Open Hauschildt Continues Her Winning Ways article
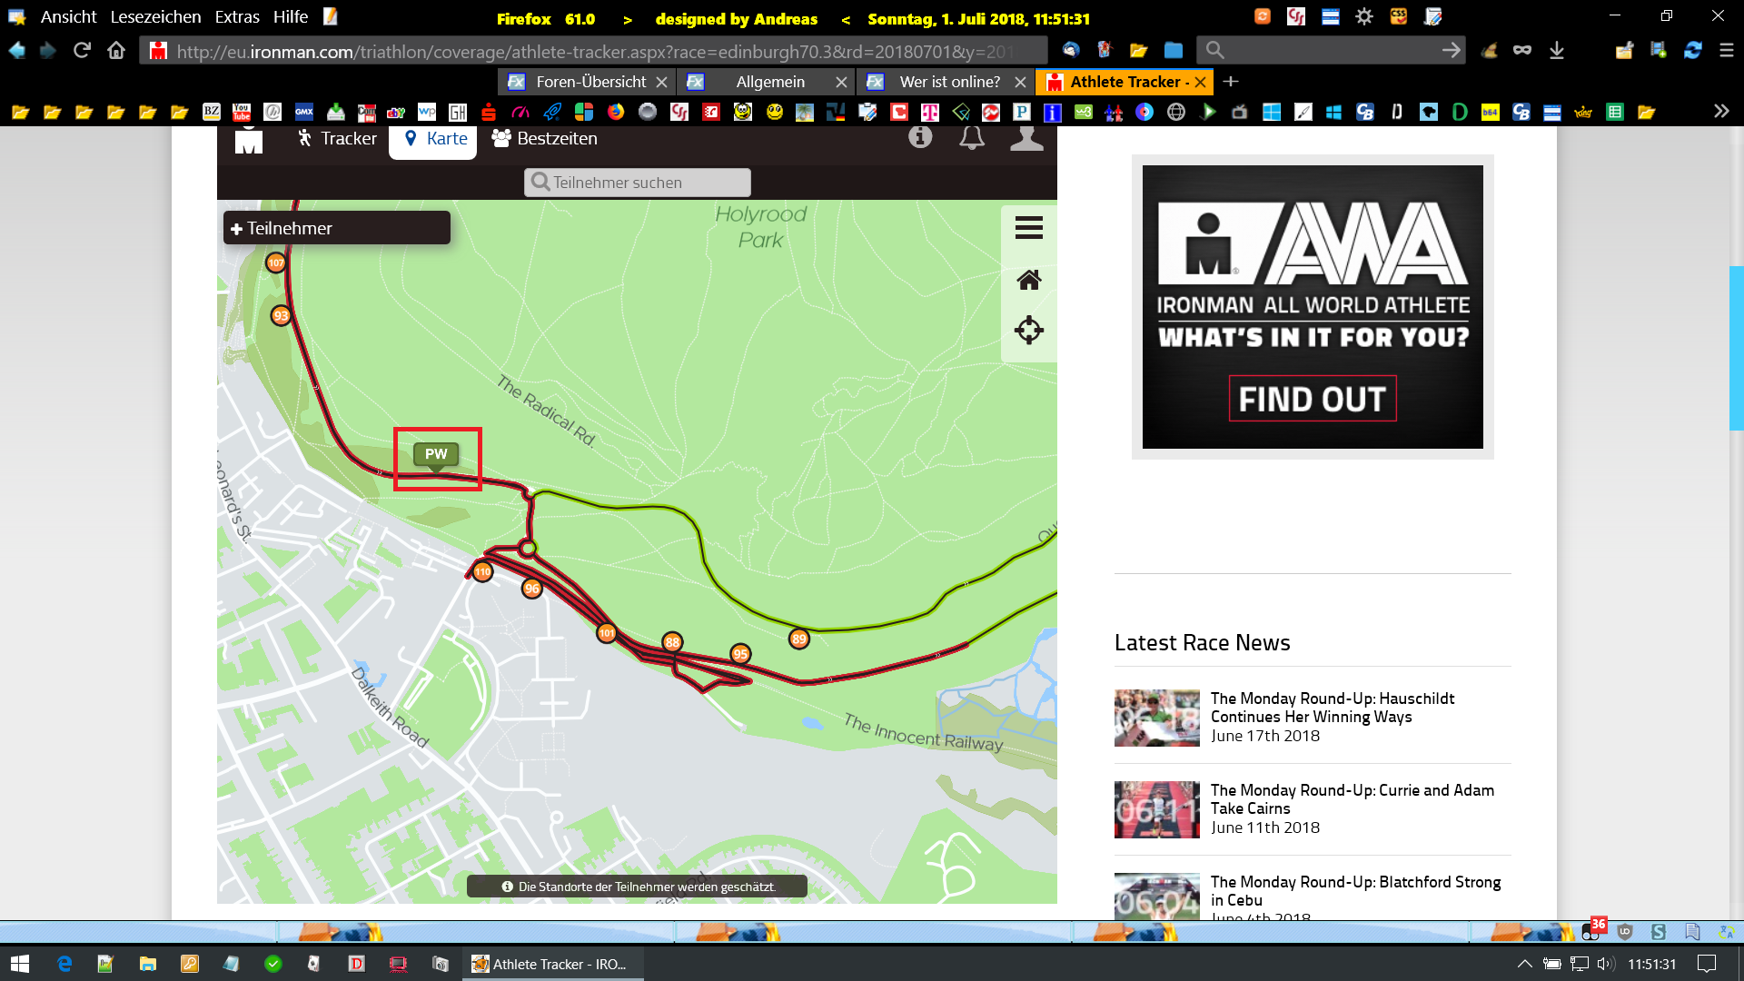The width and height of the screenshot is (1744, 981). pos(1332,708)
